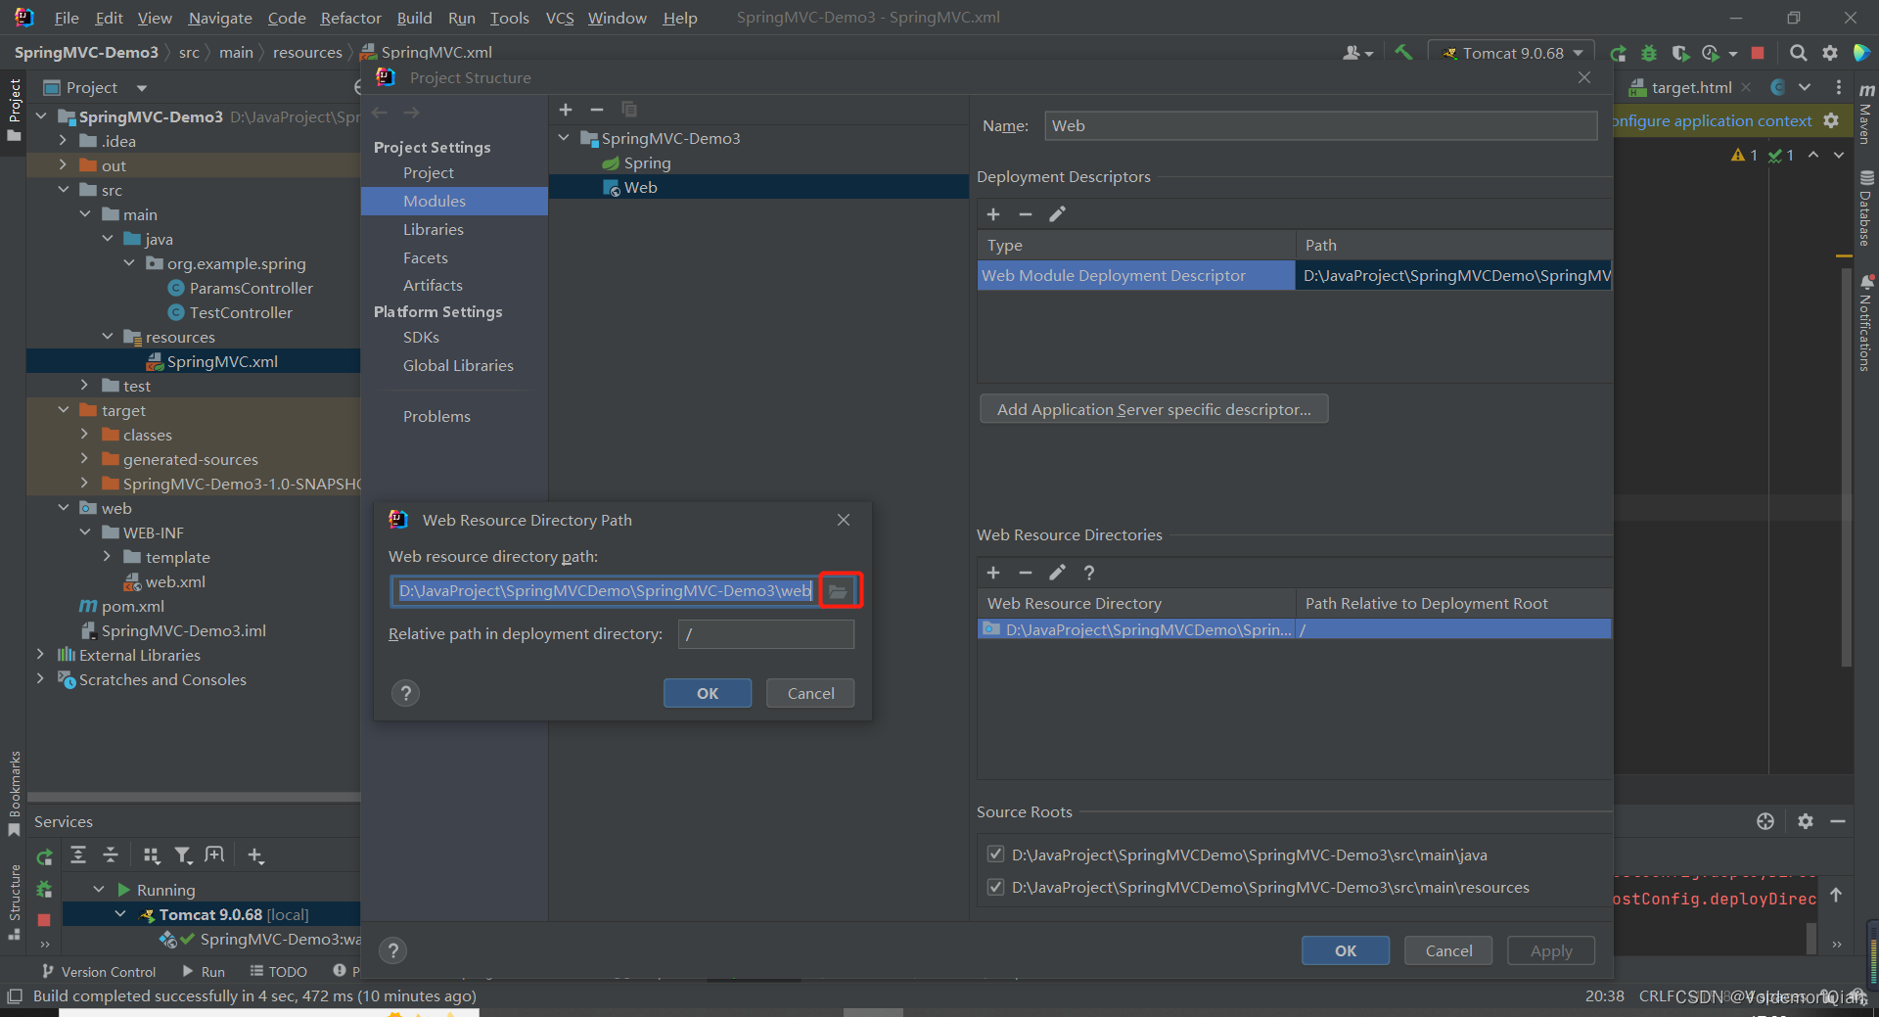Screen dimensions: 1879x1017
Task: Cancel the Web Resource Directory Path dialog
Action: pyautogui.click(x=810, y=693)
